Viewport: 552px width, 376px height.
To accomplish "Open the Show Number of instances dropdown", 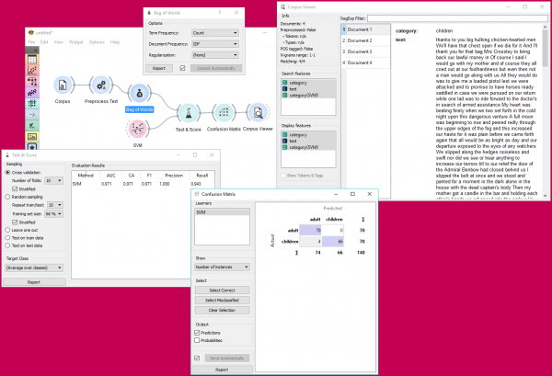I will (x=222, y=267).
